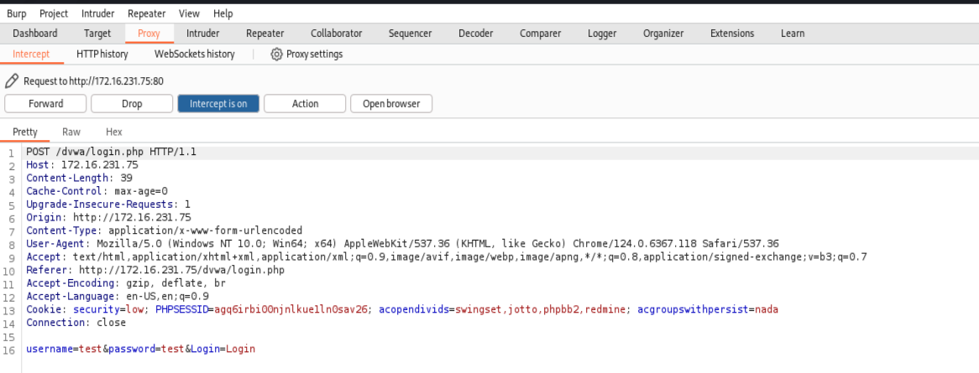Click empty line 15 in the editor
The height and width of the screenshot is (373, 979).
500,335
